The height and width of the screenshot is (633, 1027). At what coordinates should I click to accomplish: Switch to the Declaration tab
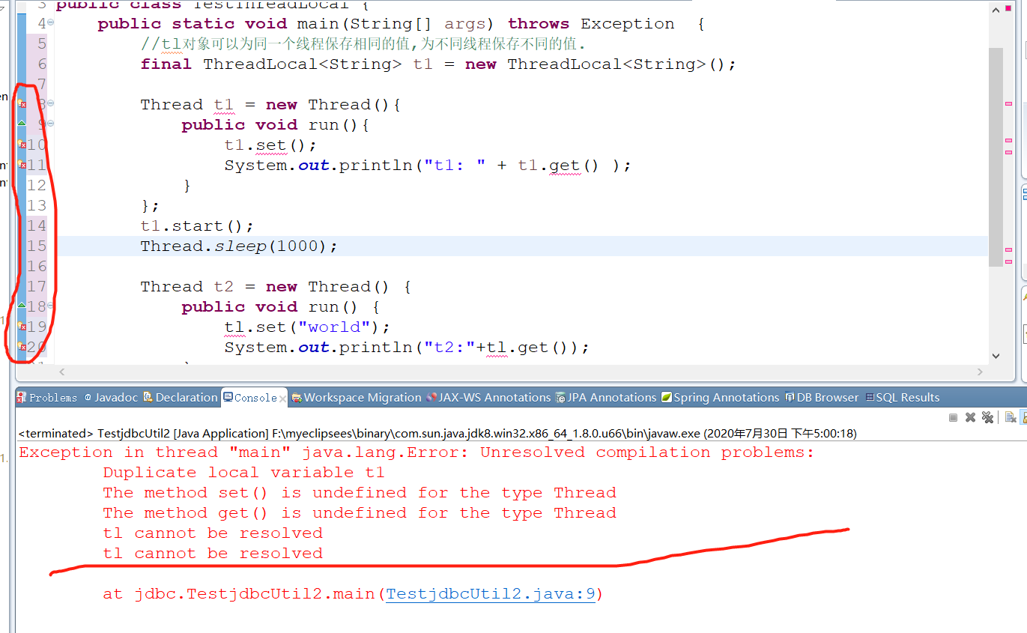click(181, 398)
